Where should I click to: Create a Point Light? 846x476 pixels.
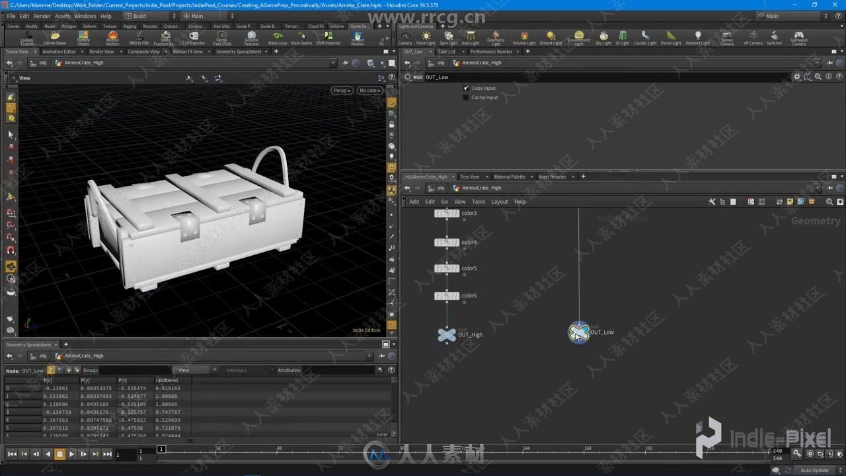(426, 38)
